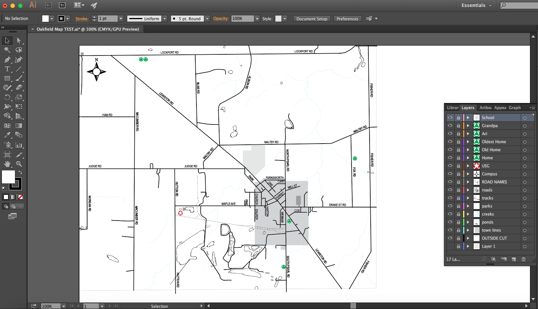This screenshot has height=309, width=538.
Task: Select the Rectangle tool
Action: 7,78
